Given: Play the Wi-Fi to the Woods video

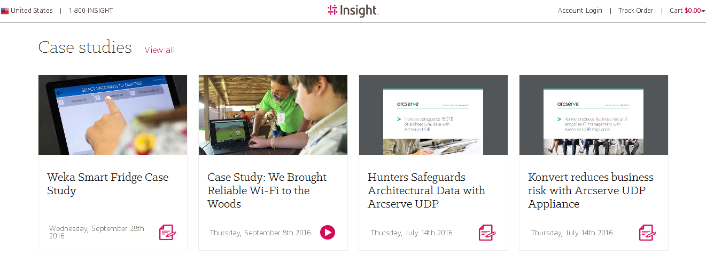Looking at the screenshot, I should click(x=328, y=233).
